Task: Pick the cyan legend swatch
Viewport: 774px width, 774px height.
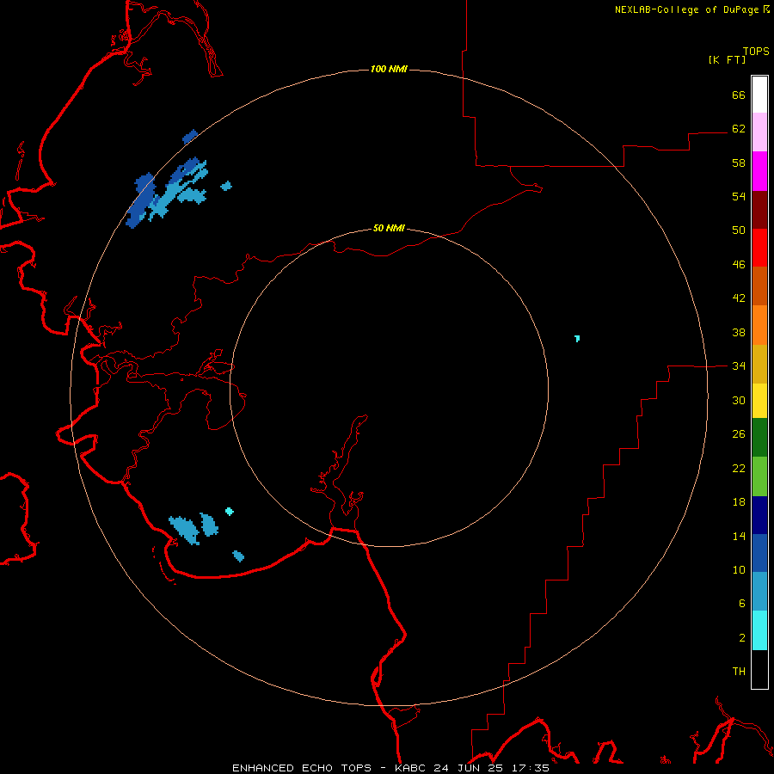Action: click(x=759, y=630)
